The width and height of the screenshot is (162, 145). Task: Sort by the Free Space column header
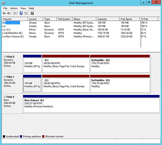coord(130,19)
